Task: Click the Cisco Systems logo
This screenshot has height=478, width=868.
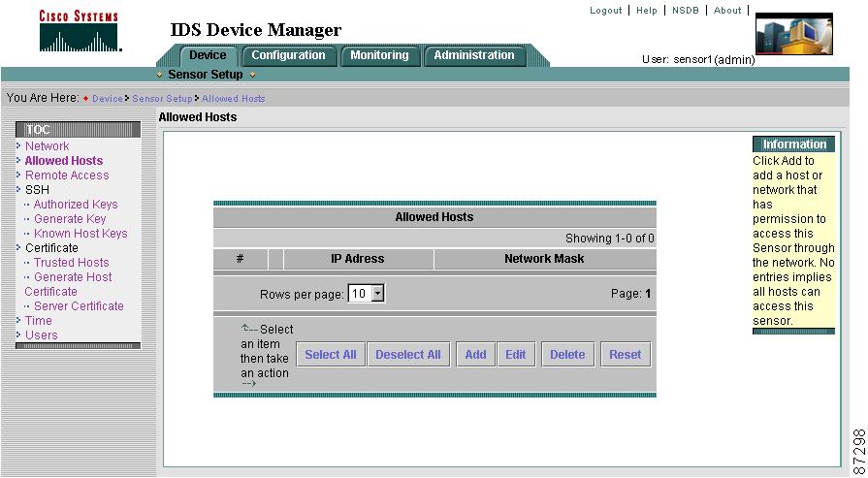Action: pyautogui.click(x=80, y=32)
